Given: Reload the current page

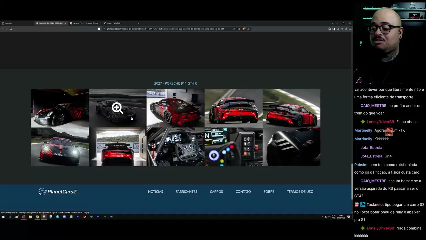Looking at the screenshot, I should (11, 29).
